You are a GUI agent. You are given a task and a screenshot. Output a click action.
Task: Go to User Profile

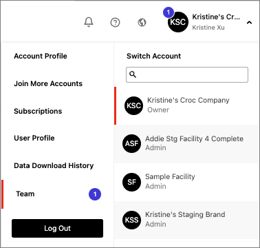34,138
